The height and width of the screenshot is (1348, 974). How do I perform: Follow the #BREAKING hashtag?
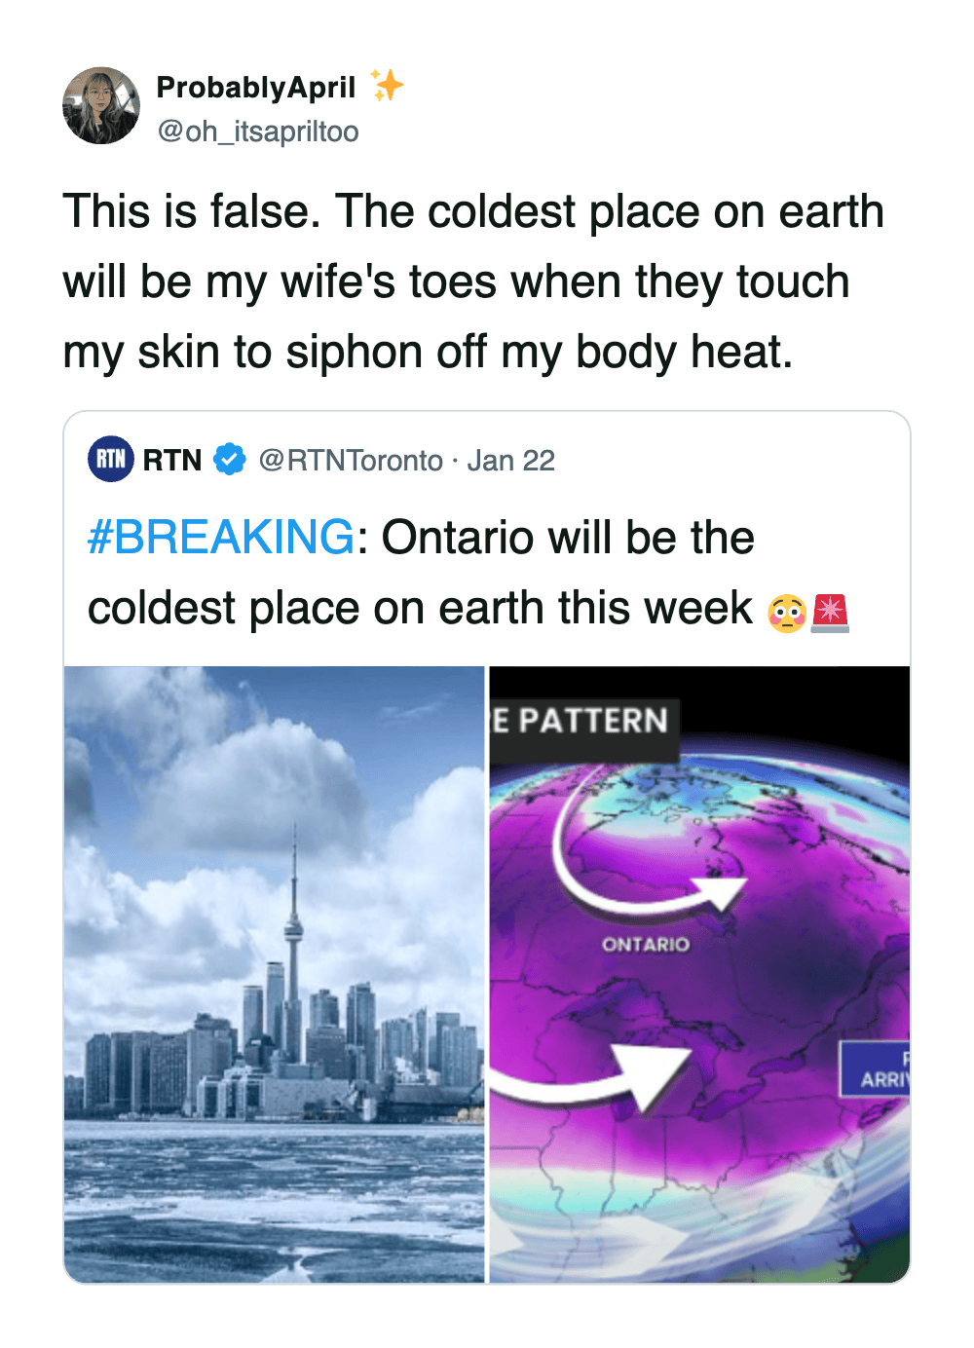pos(221,538)
